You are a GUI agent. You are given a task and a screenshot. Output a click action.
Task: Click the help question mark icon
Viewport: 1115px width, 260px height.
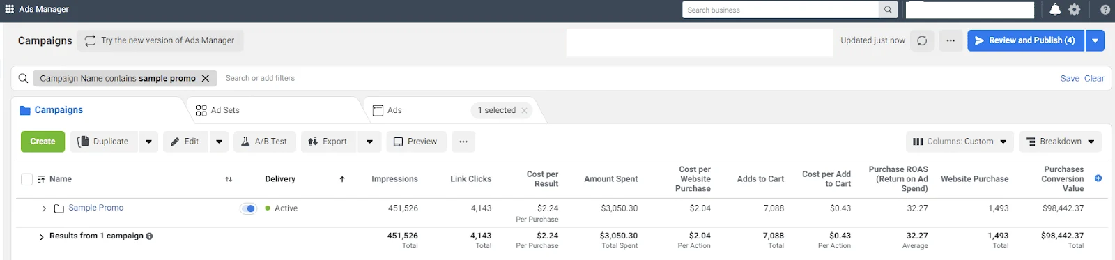[x=1105, y=10]
